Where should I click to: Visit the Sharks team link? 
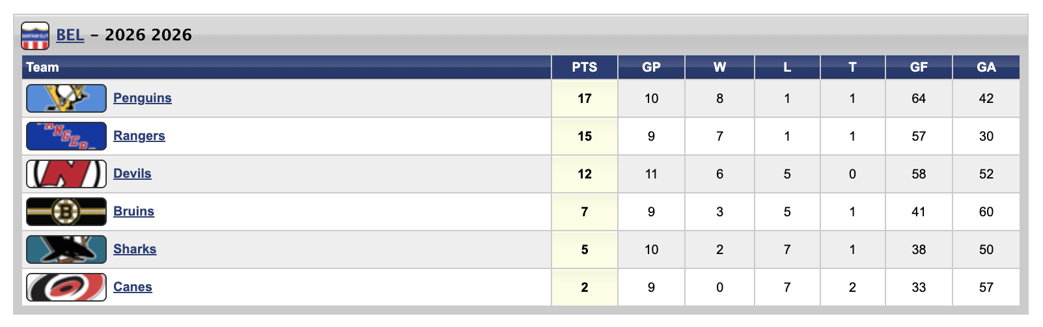135,249
